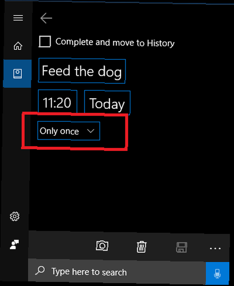This screenshot has width=234, height=286.
Task: Select the Notebook icon in sidebar
Action: pos(17,74)
